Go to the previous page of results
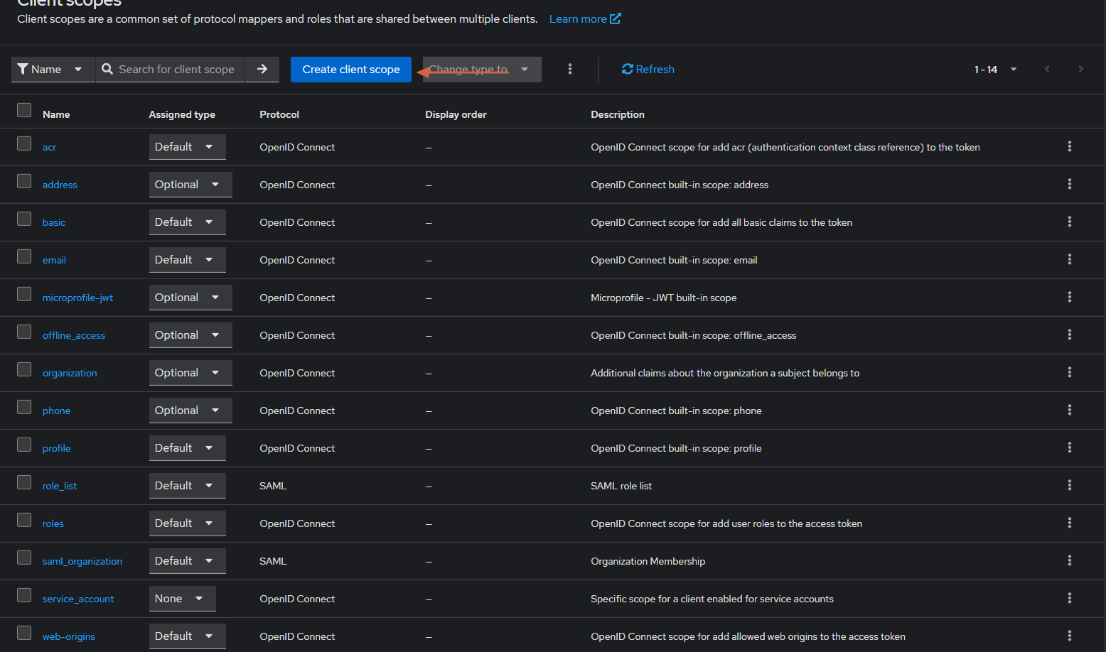This screenshot has width=1106, height=652. click(x=1047, y=69)
